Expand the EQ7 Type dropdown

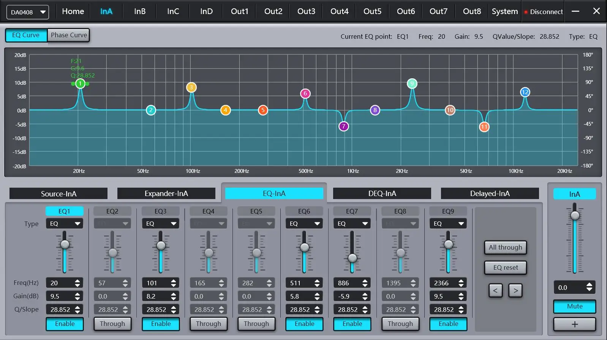pos(352,224)
